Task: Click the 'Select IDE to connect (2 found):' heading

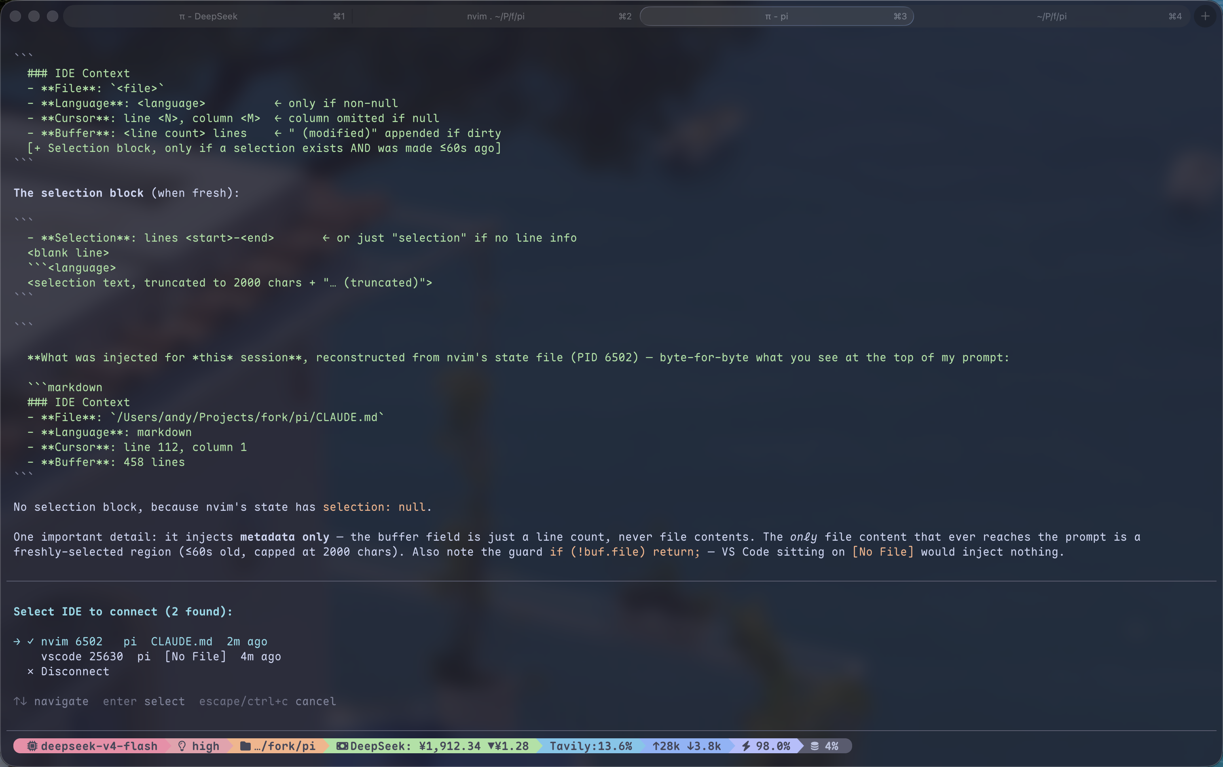Action: (123, 611)
